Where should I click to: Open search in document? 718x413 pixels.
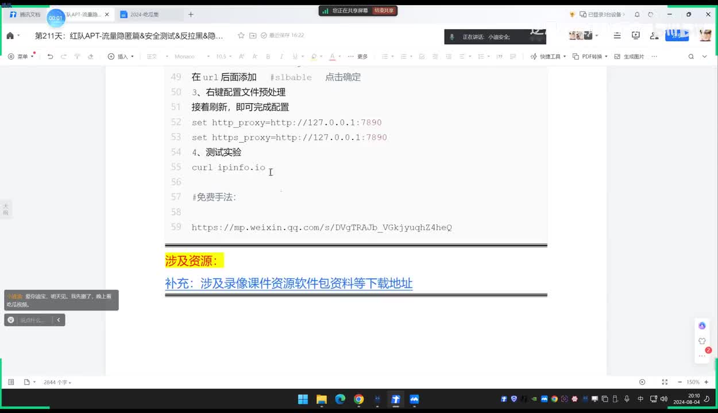[691, 56]
